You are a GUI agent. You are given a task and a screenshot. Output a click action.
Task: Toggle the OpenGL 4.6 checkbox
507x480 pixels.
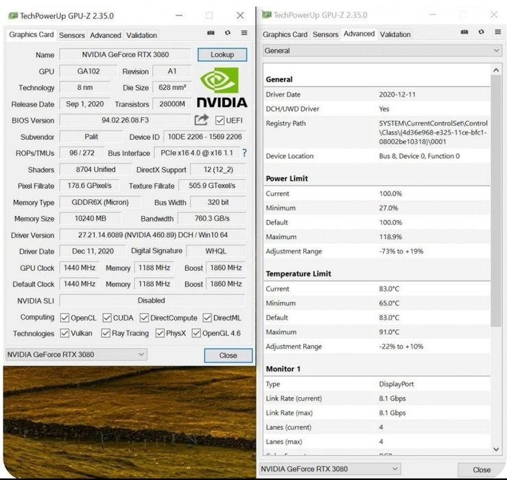click(196, 333)
